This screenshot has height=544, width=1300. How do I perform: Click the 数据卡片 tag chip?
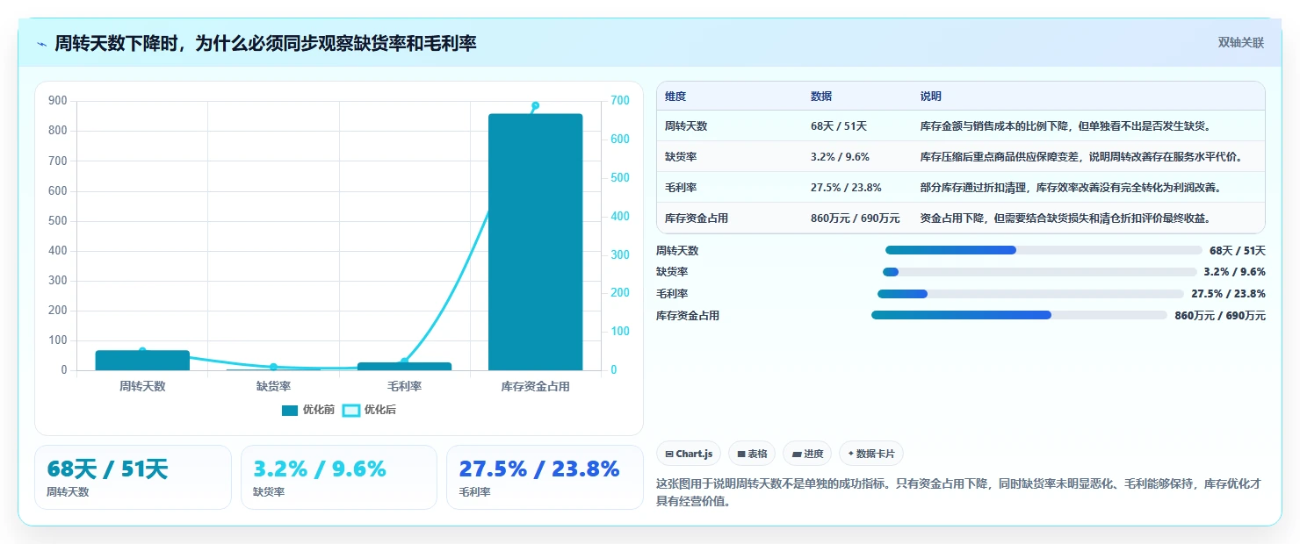tap(870, 454)
